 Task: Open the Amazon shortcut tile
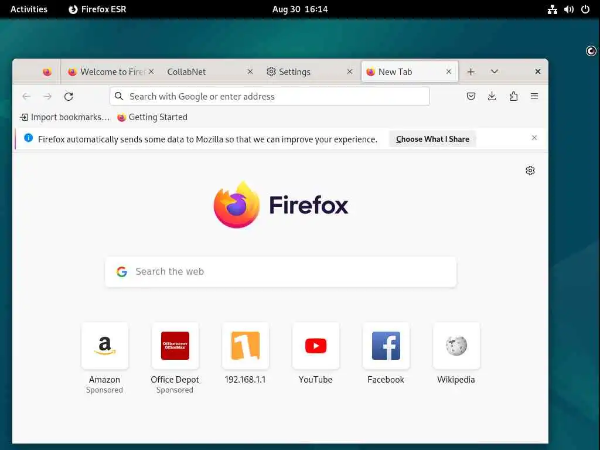click(105, 346)
